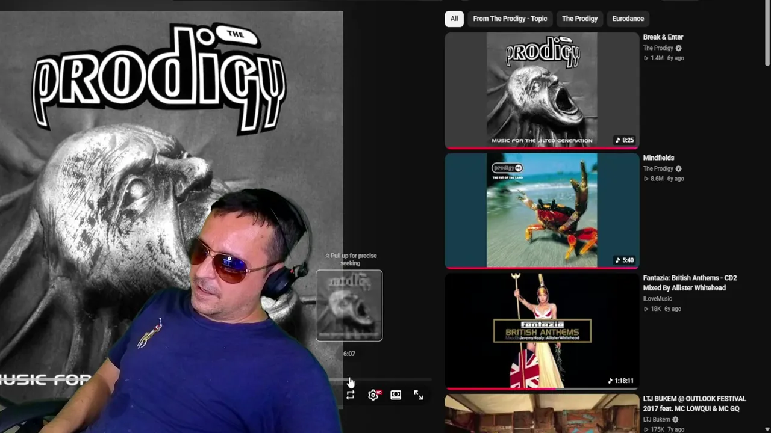Click the 5:40 duration badge
This screenshot has height=433, width=771.
(625, 260)
